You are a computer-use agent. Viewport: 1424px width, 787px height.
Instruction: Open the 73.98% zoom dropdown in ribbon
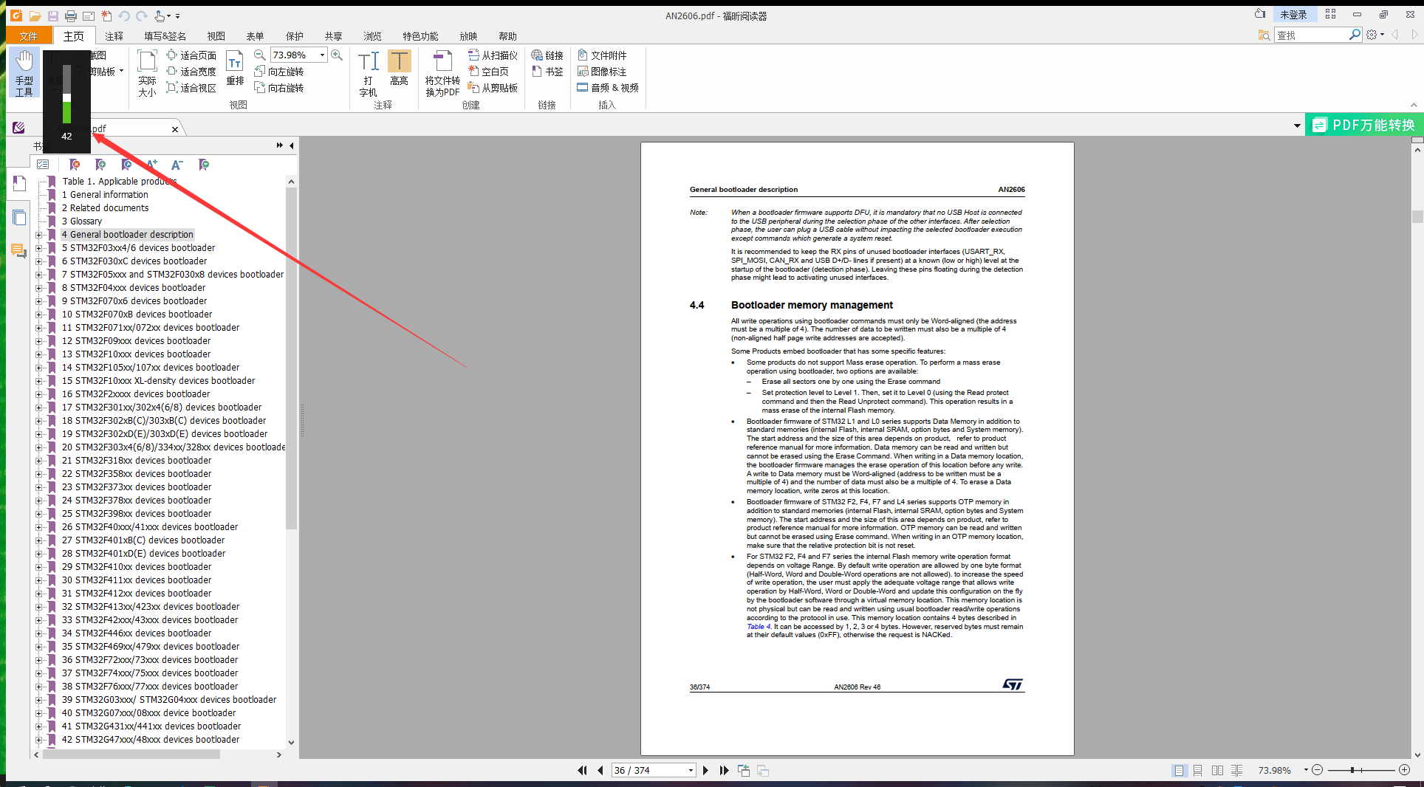pyautogui.click(x=322, y=55)
